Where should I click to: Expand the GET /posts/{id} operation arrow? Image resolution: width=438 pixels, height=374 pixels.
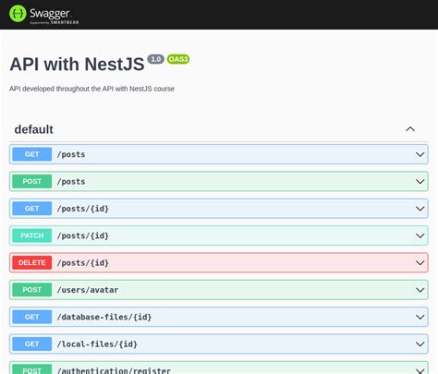[420, 209]
